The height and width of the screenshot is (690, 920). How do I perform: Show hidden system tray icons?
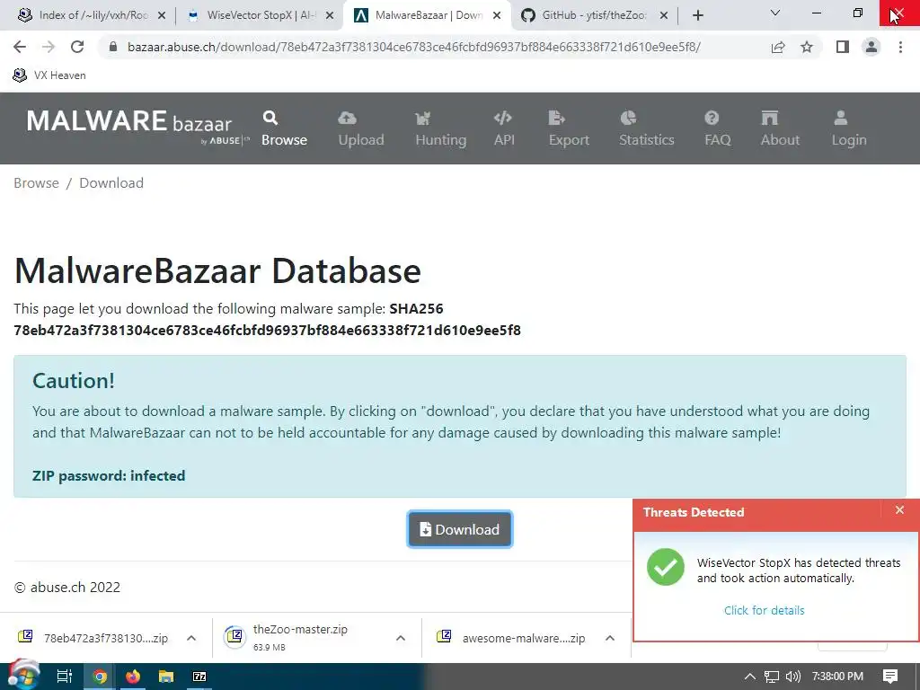[x=750, y=677]
